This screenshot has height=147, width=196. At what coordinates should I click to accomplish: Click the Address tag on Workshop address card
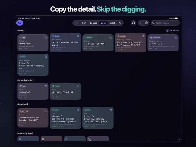[x=121, y=36]
